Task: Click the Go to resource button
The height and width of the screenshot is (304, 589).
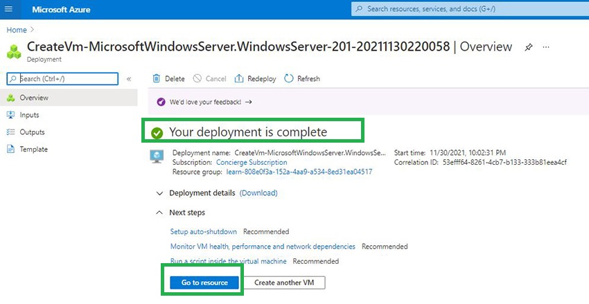Action: pos(204,283)
